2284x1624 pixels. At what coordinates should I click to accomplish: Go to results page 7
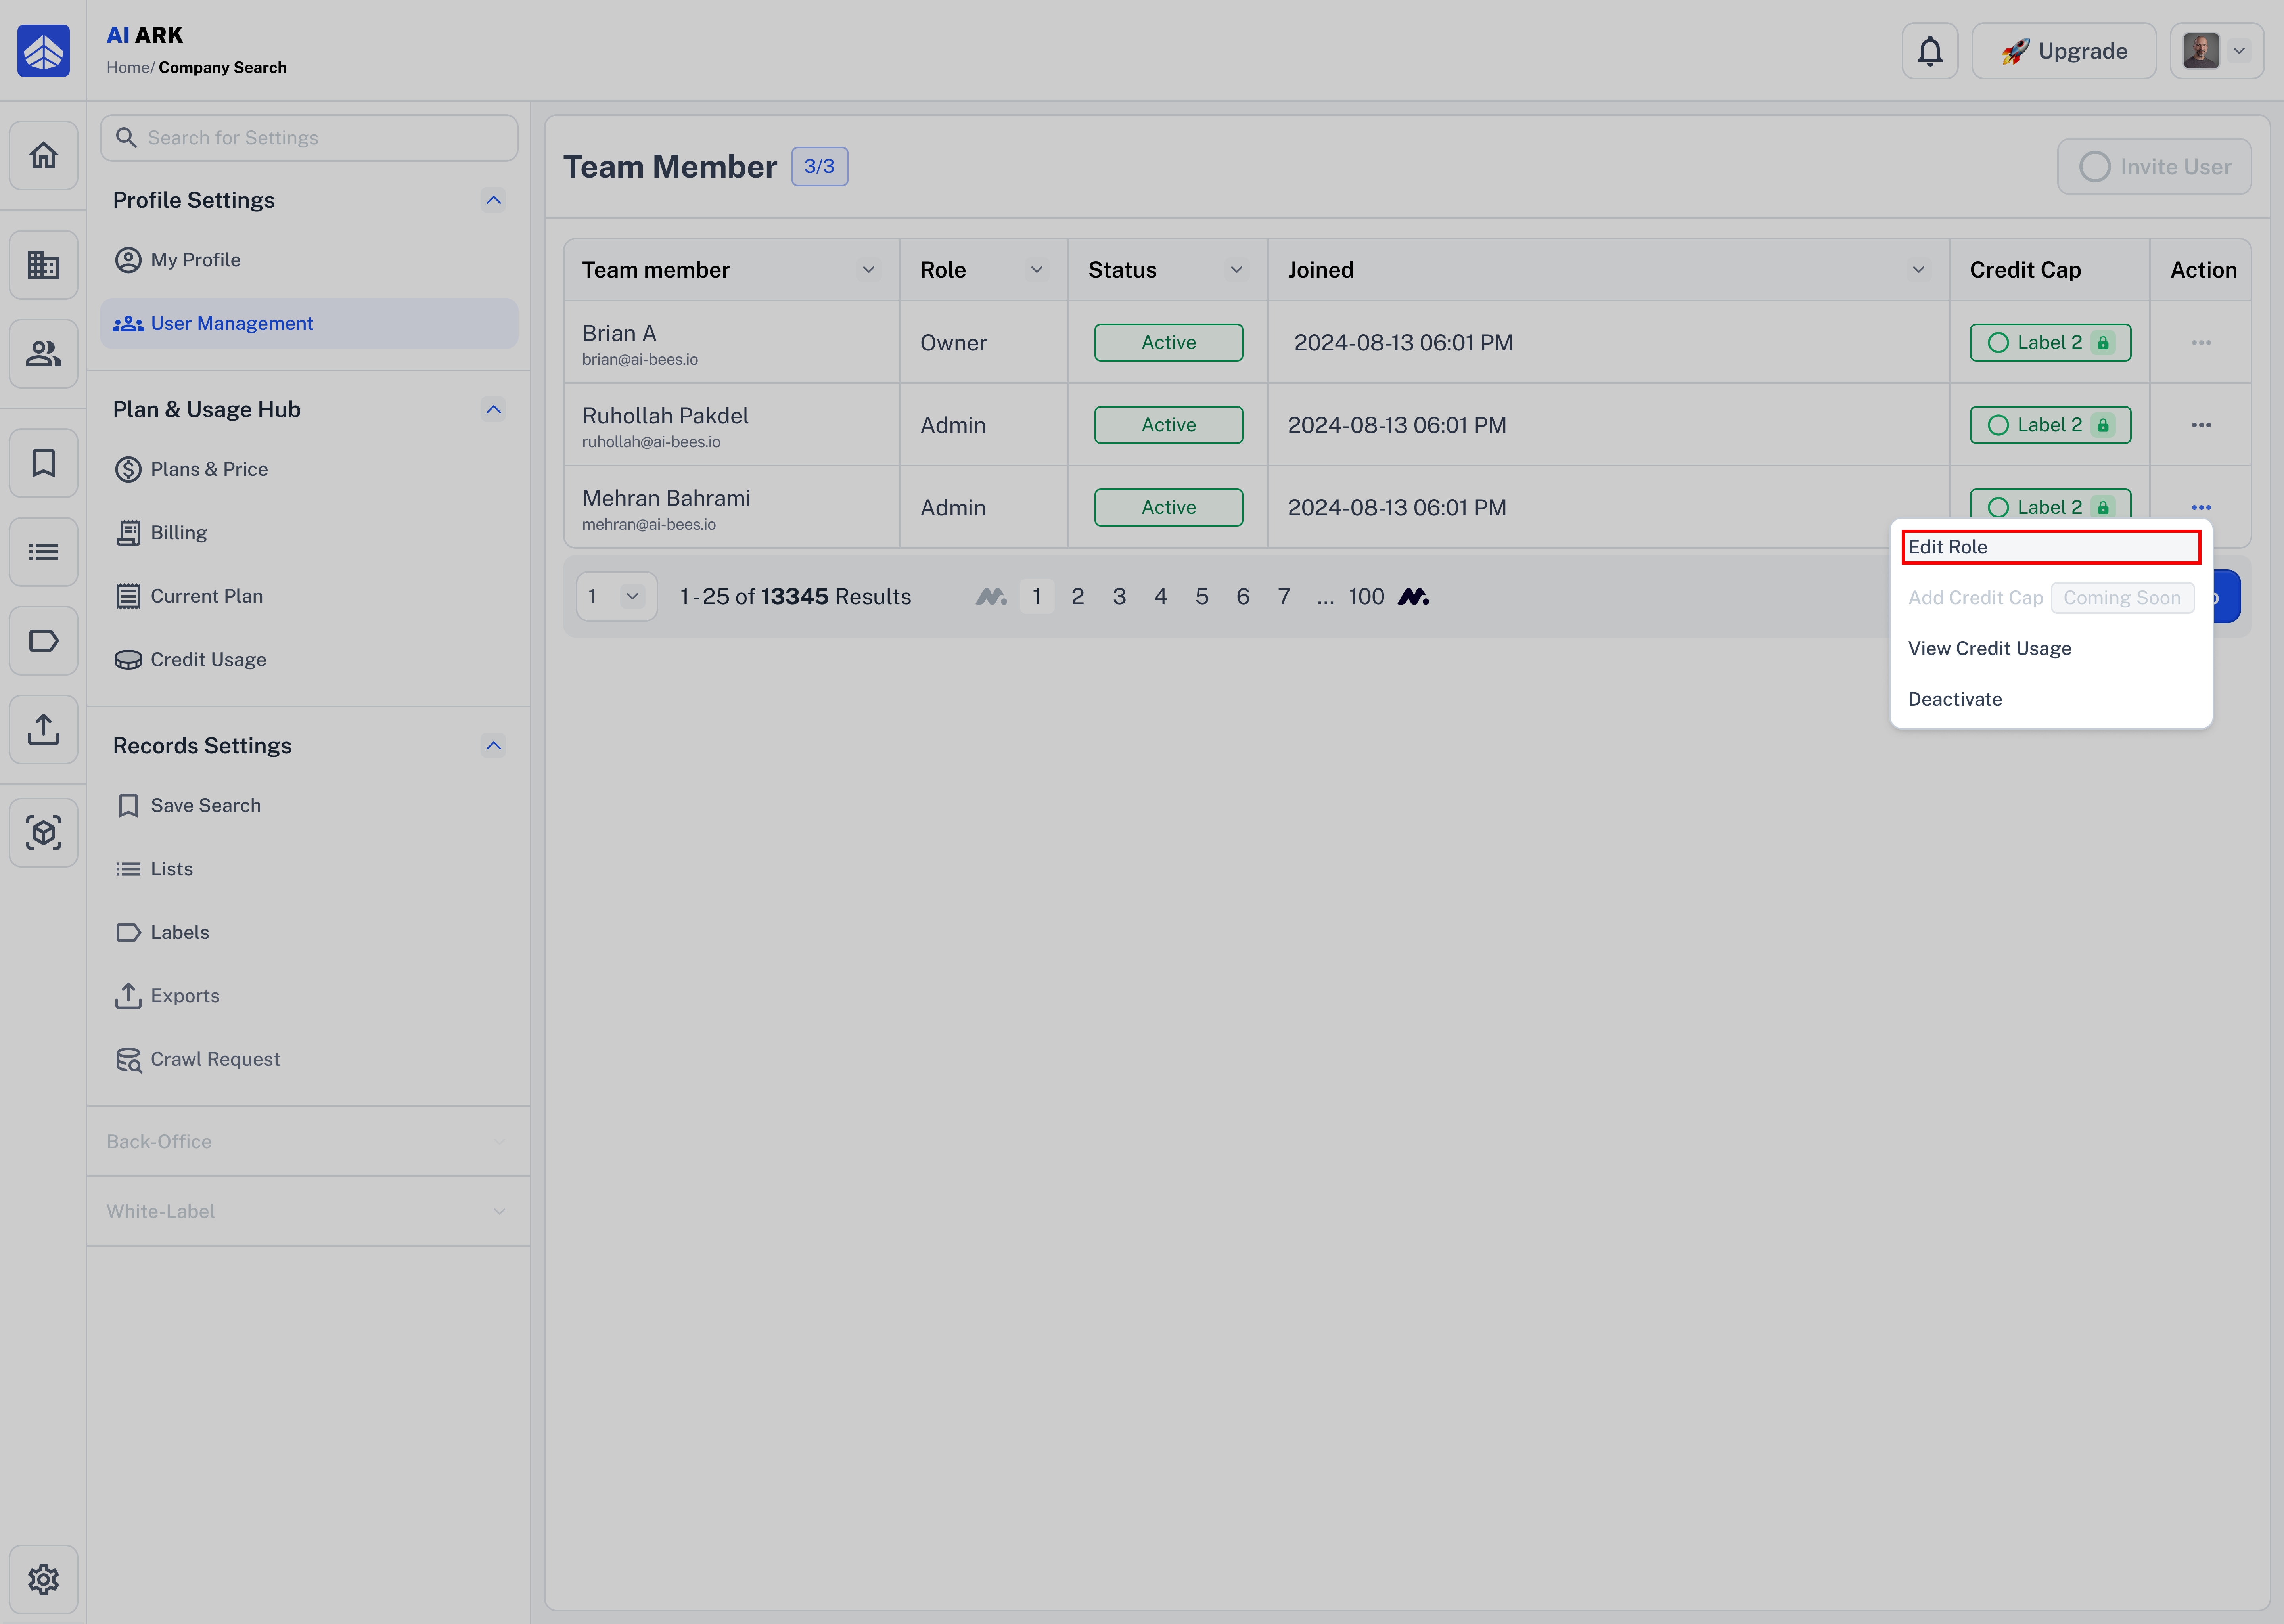(x=1283, y=597)
